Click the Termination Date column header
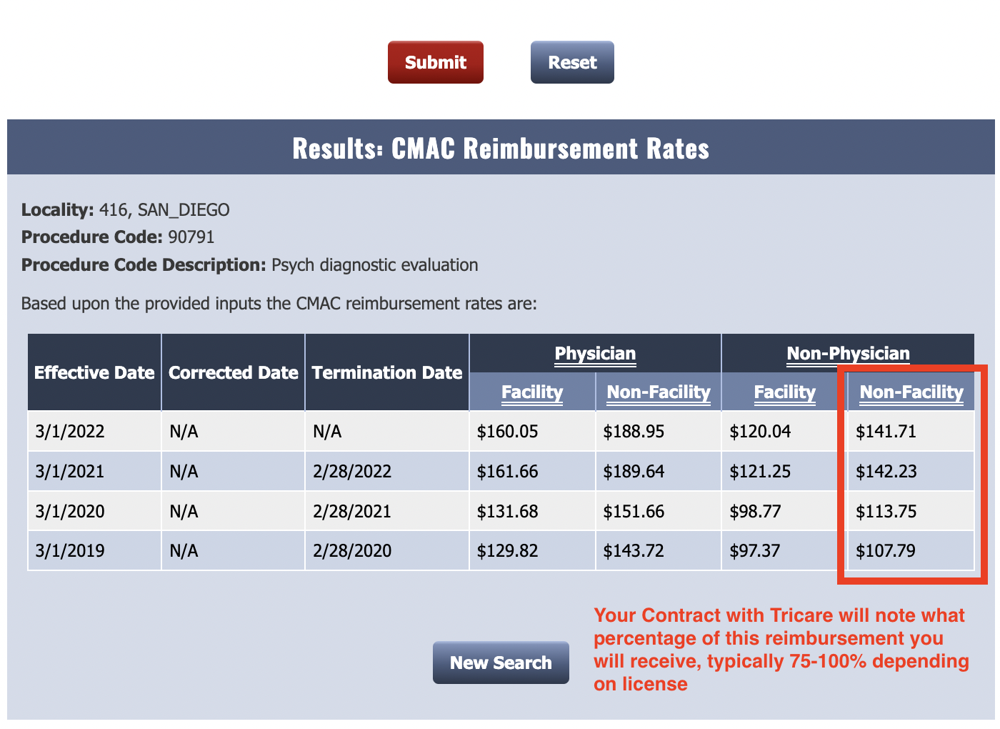This screenshot has height=729, width=1000. 386,372
